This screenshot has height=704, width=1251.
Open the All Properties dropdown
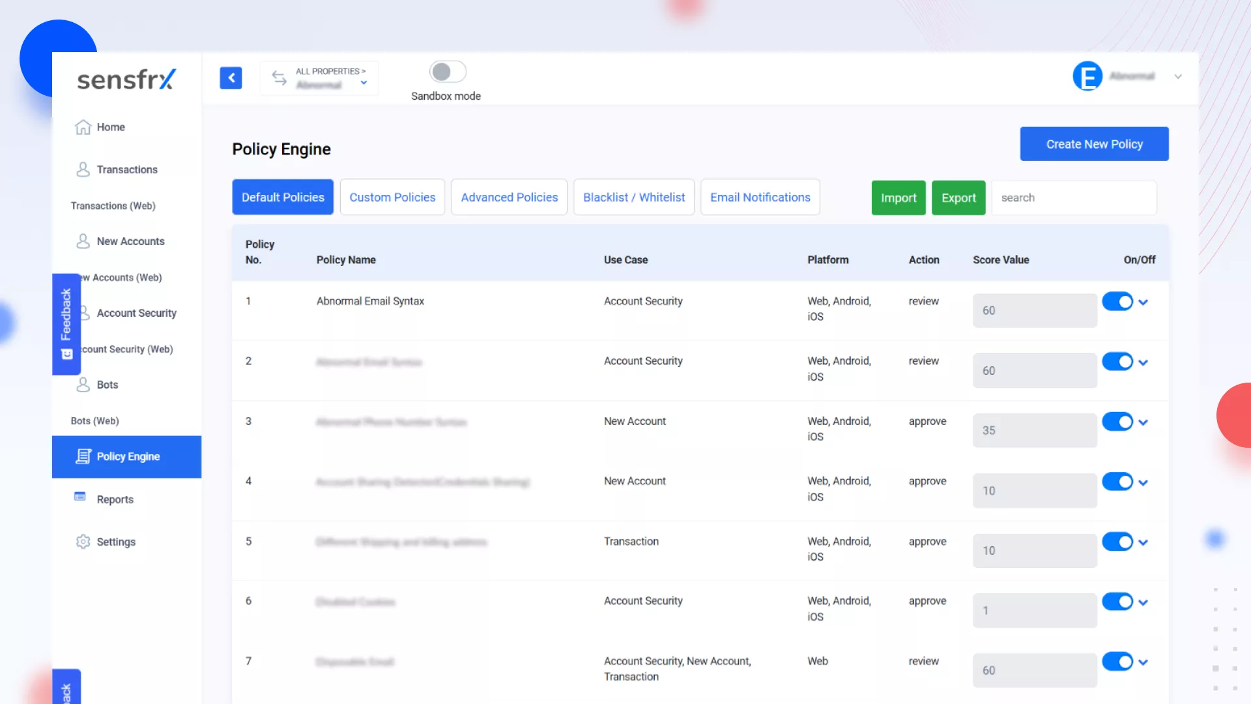(x=364, y=83)
